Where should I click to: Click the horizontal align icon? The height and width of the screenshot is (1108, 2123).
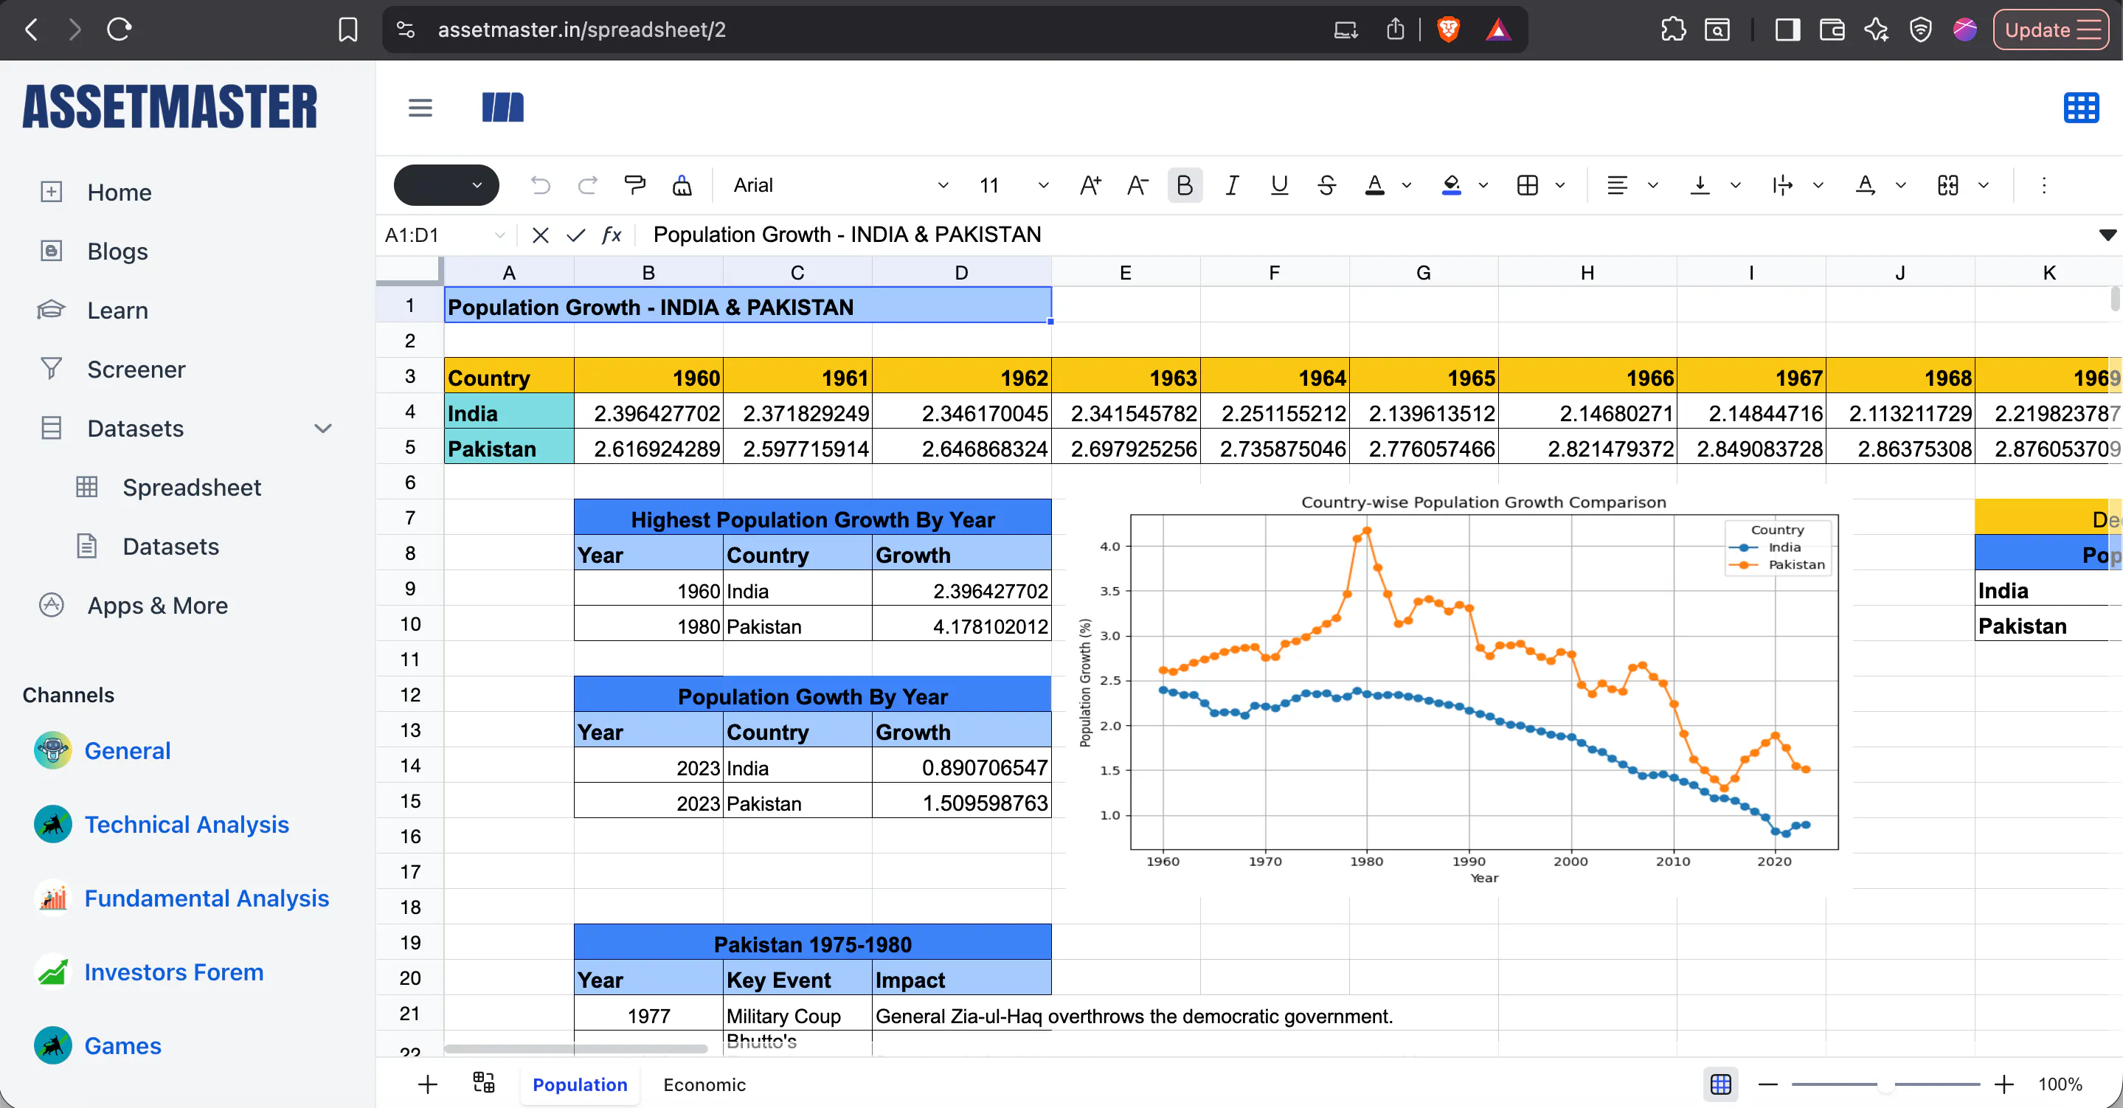click(1617, 185)
